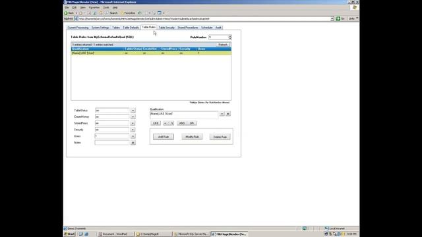422x237 pixels.
Task: Open the Users dropdown arrow
Action: coord(133,136)
